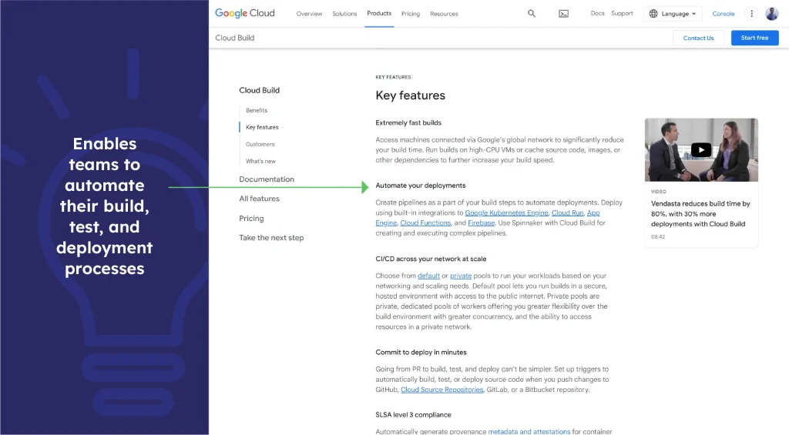
Task: Open the Cloud Shell terminal icon
Action: click(x=563, y=14)
